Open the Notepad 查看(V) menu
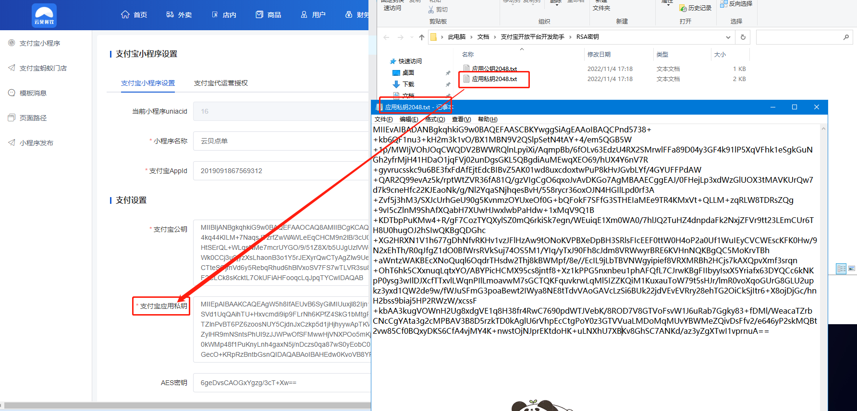The width and height of the screenshot is (857, 411). pyautogui.click(x=461, y=119)
